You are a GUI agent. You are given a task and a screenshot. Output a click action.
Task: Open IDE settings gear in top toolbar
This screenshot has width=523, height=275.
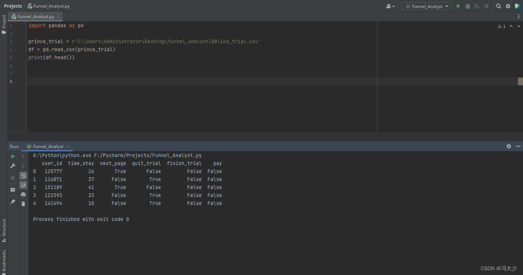coord(508,6)
